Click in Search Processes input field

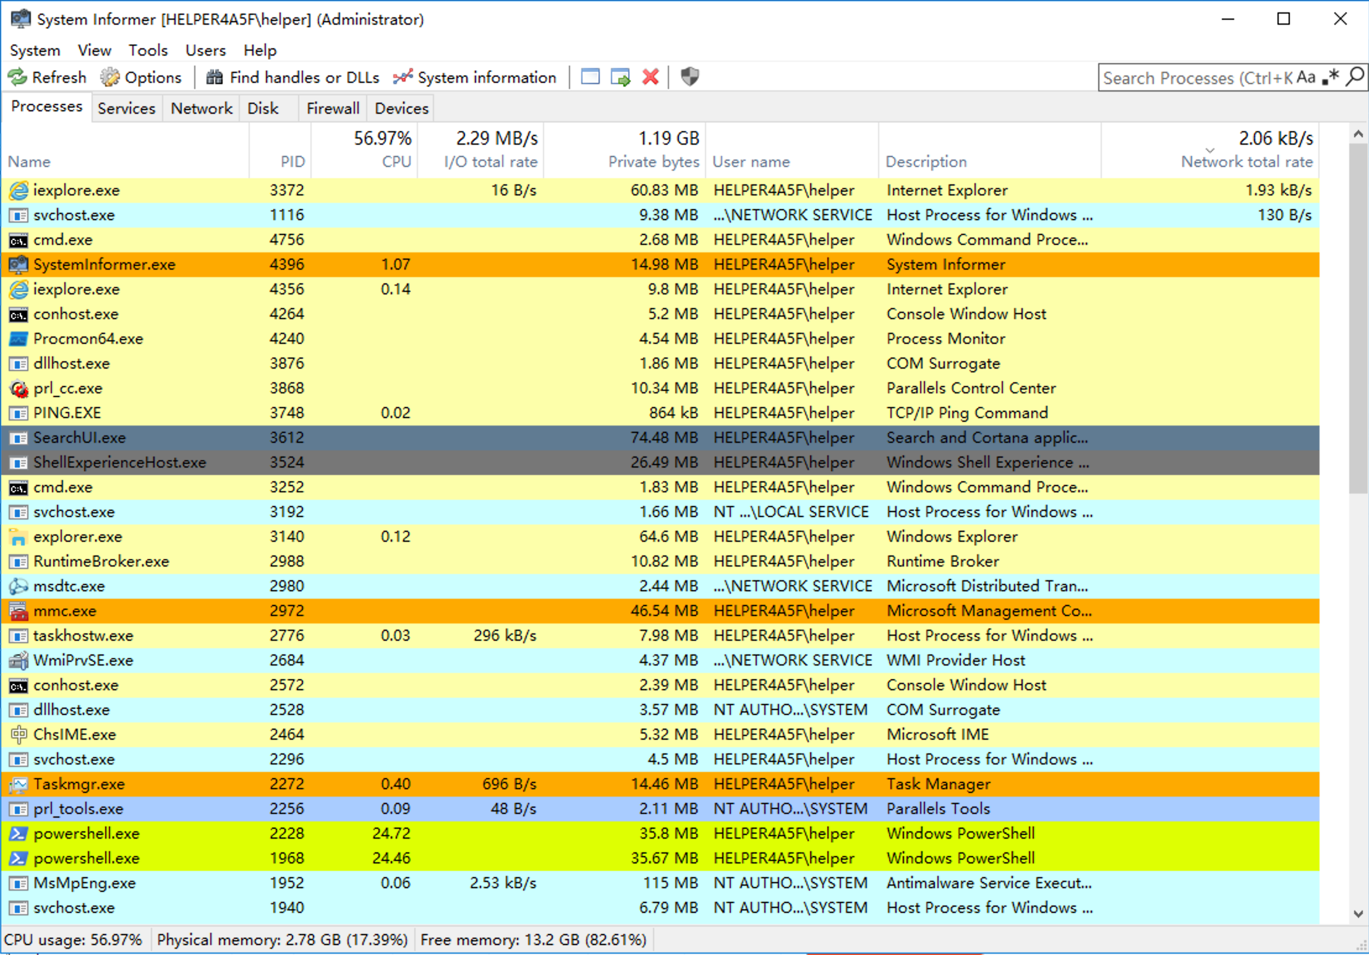pos(1193,78)
